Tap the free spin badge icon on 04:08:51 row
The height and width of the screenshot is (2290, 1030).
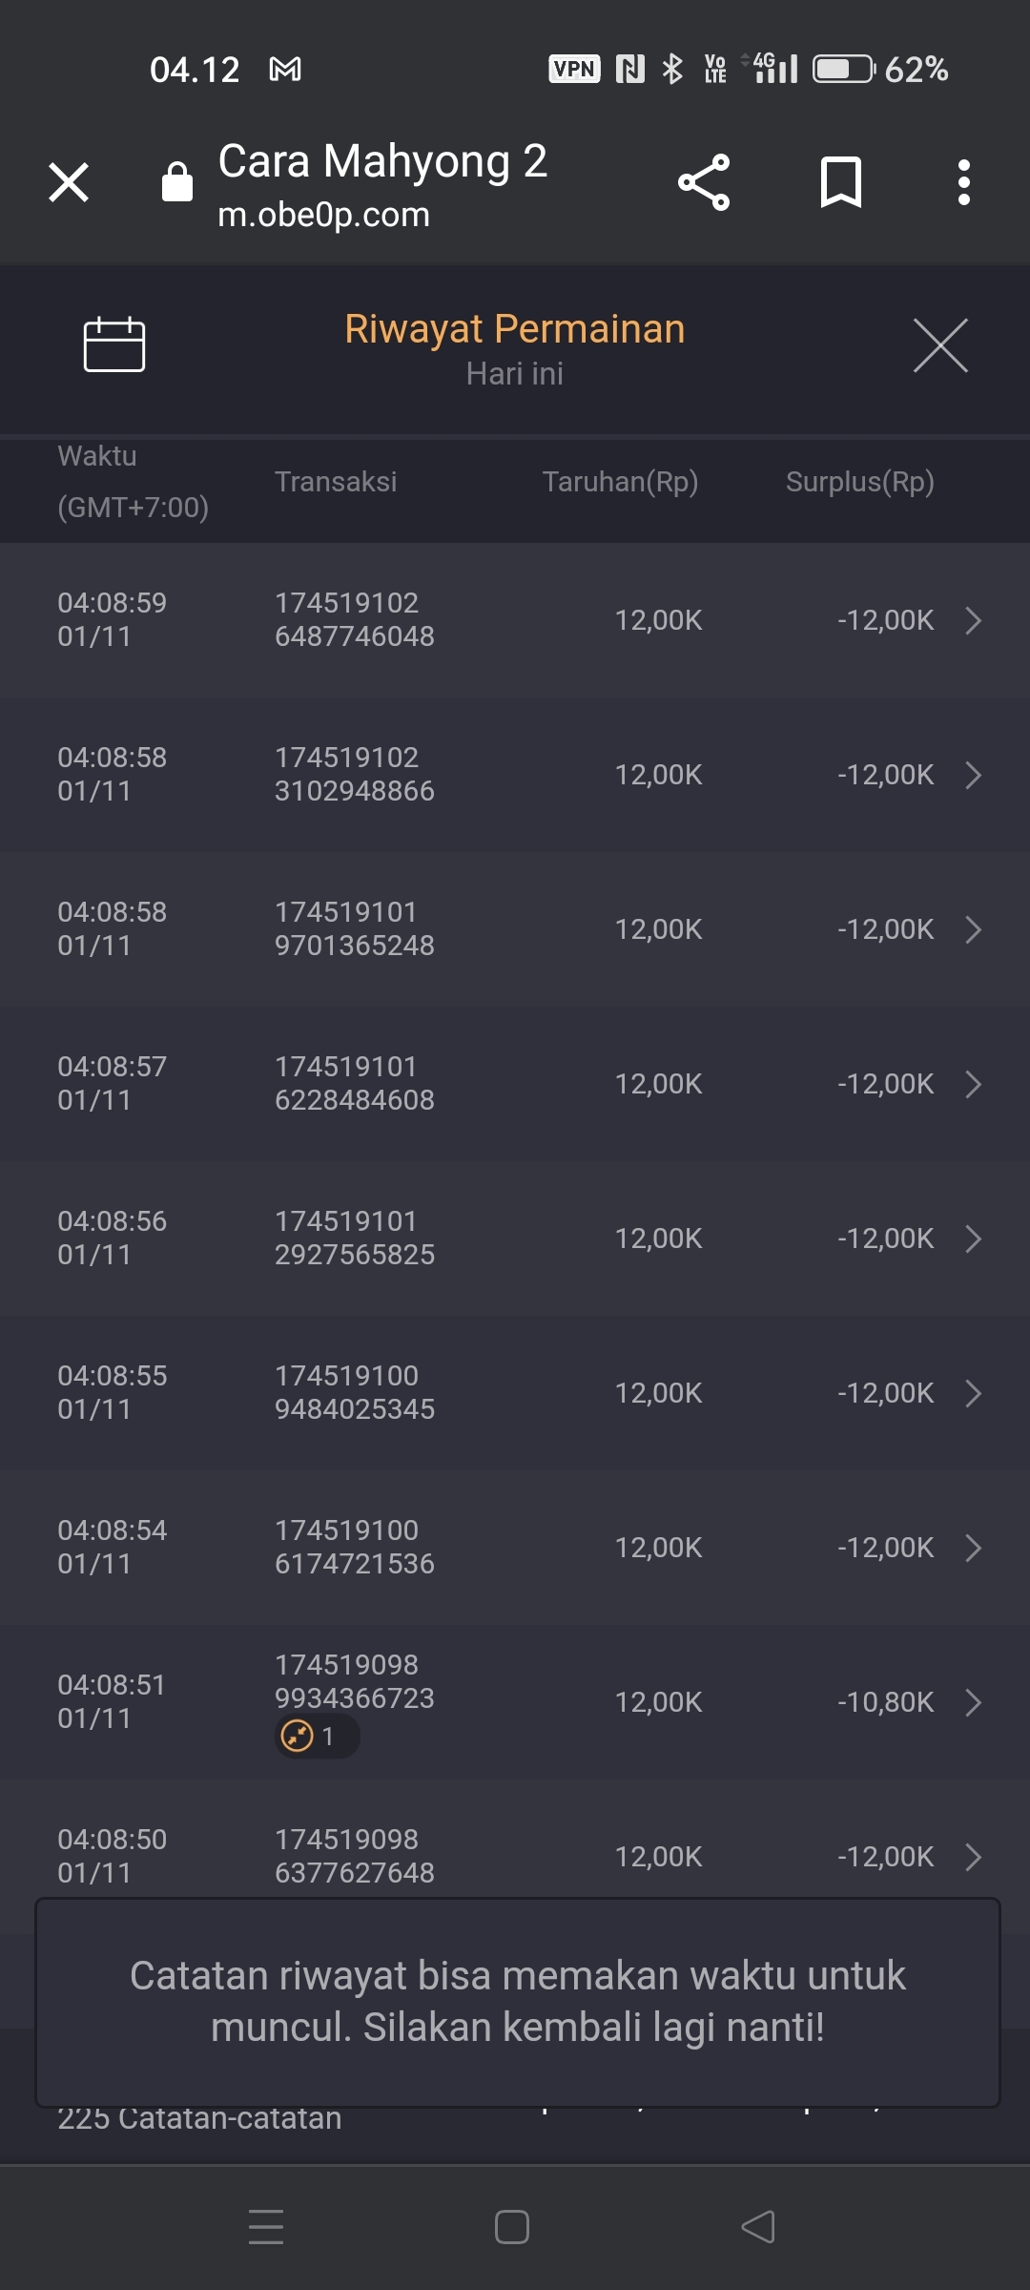(299, 1736)
